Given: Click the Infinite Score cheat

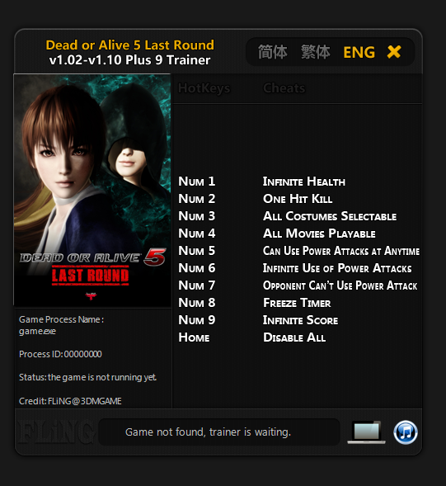Looking at the screenshot, I should pyautogui.click(x=300, y=320).
